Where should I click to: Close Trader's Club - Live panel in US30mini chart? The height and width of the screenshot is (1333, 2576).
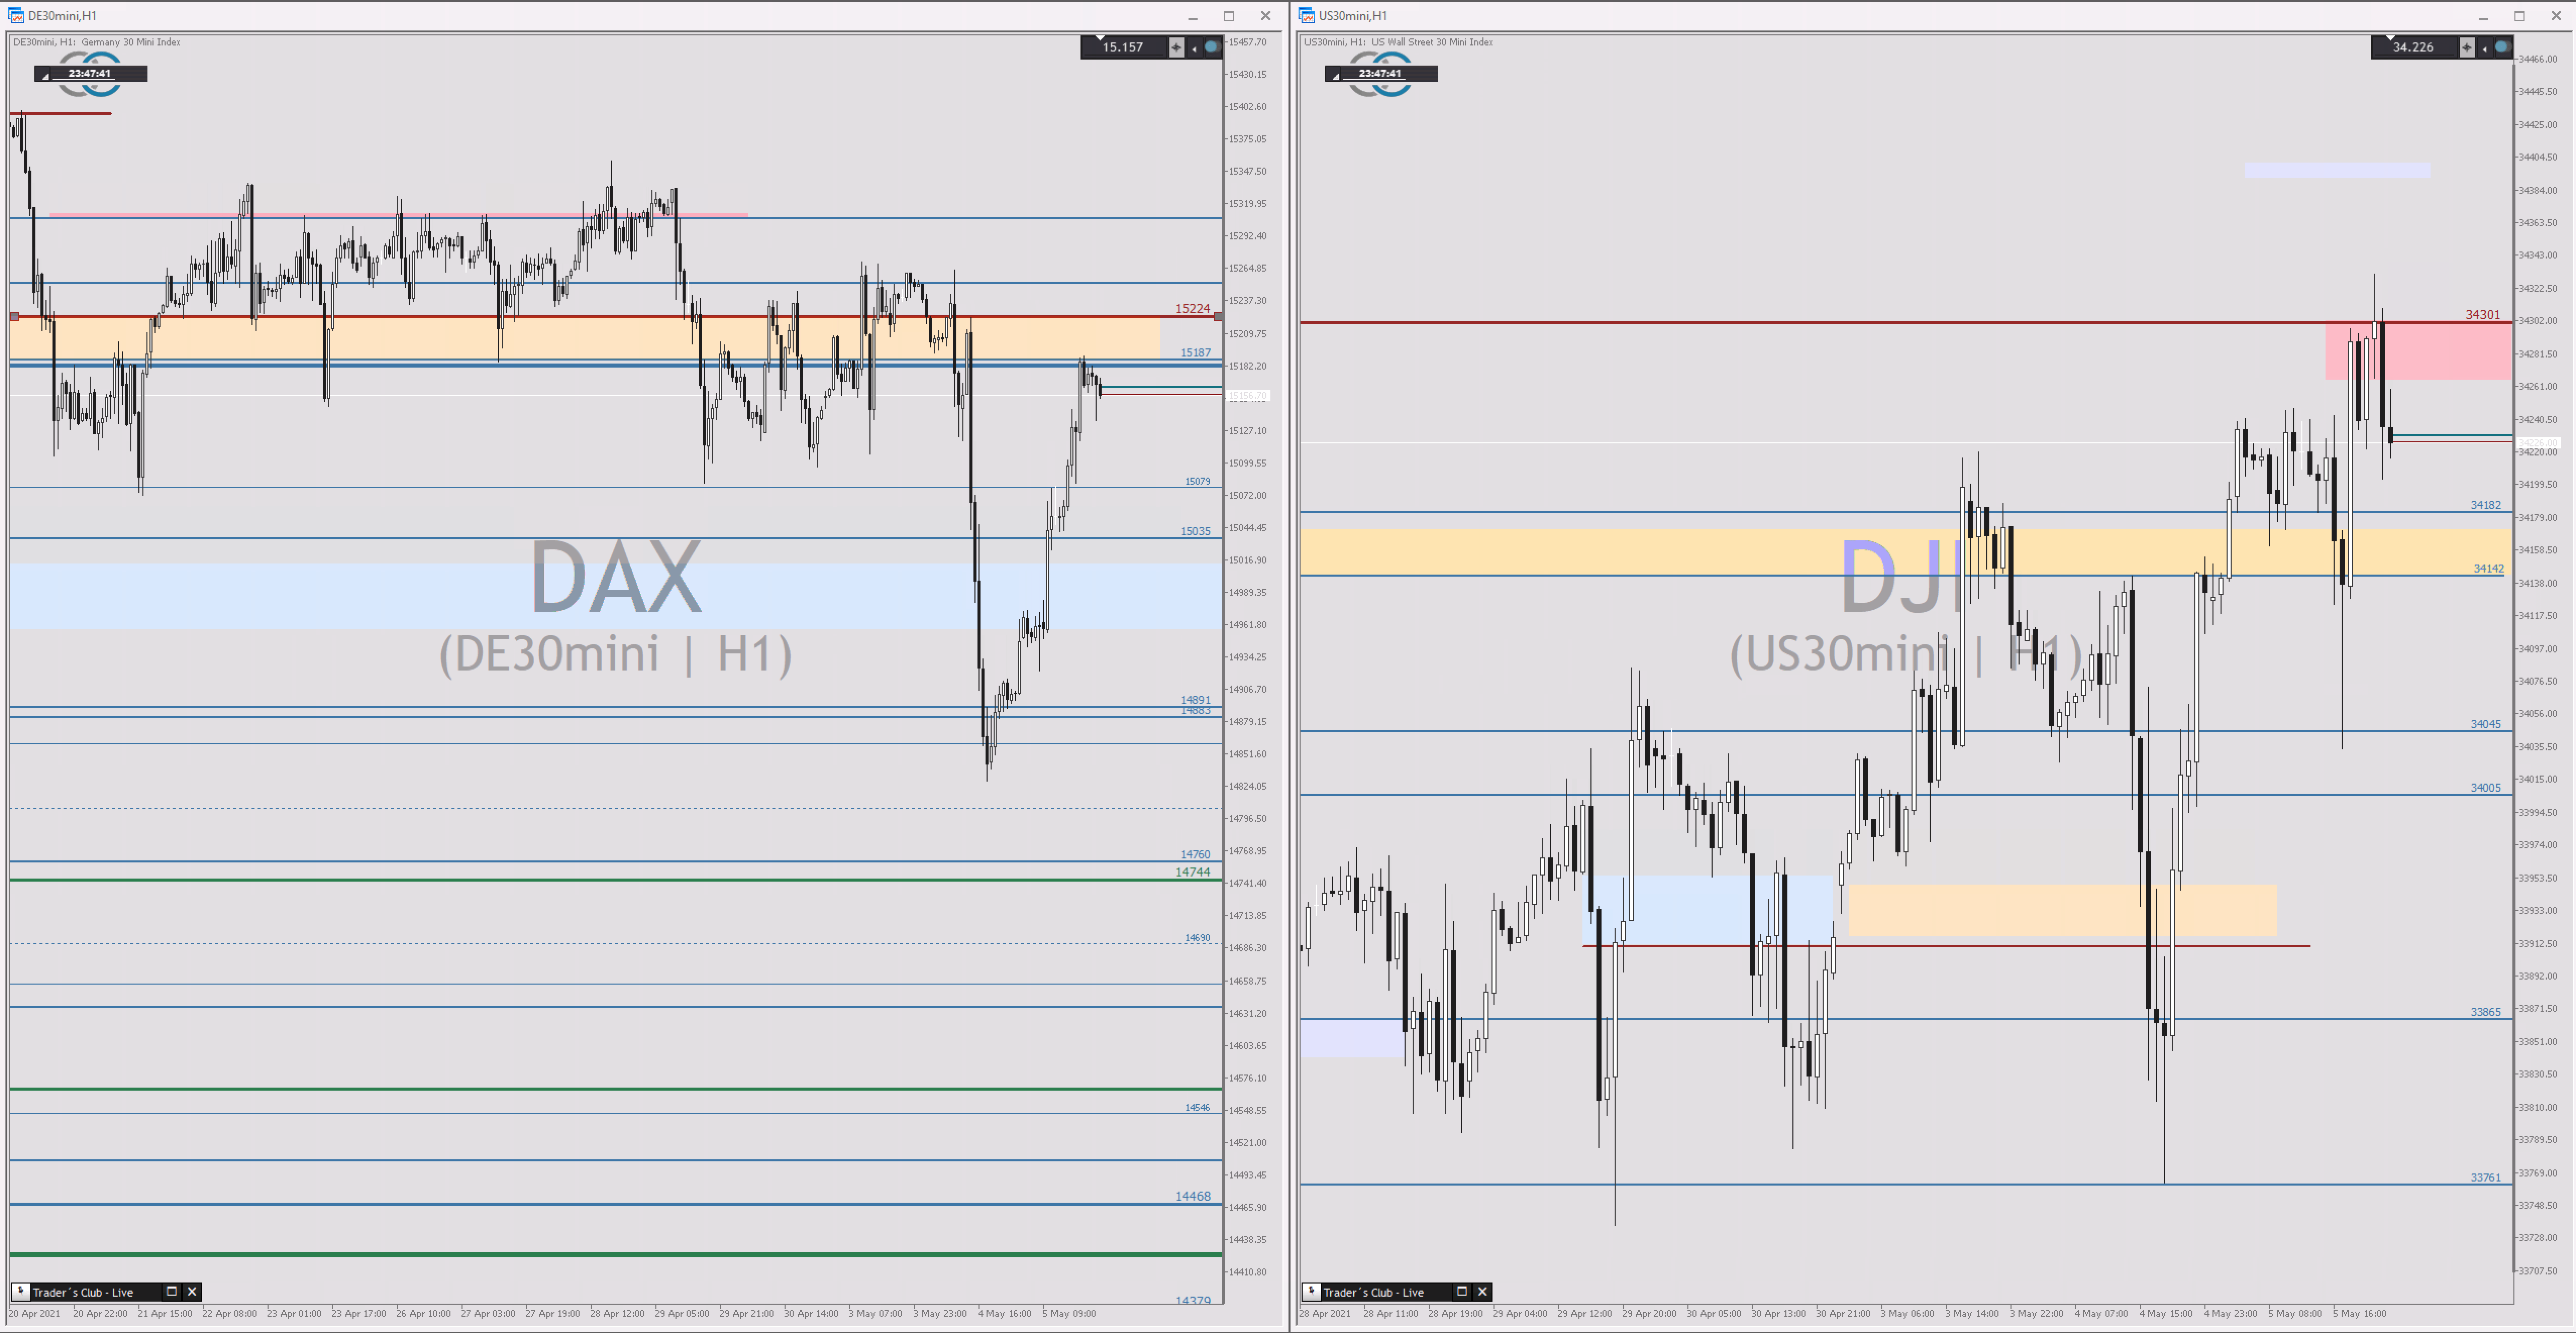pyautogui.click(x=1482, y=1291)
